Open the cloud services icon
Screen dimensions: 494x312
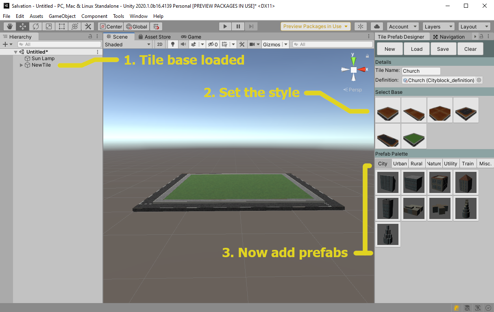(x=377, y=26)
